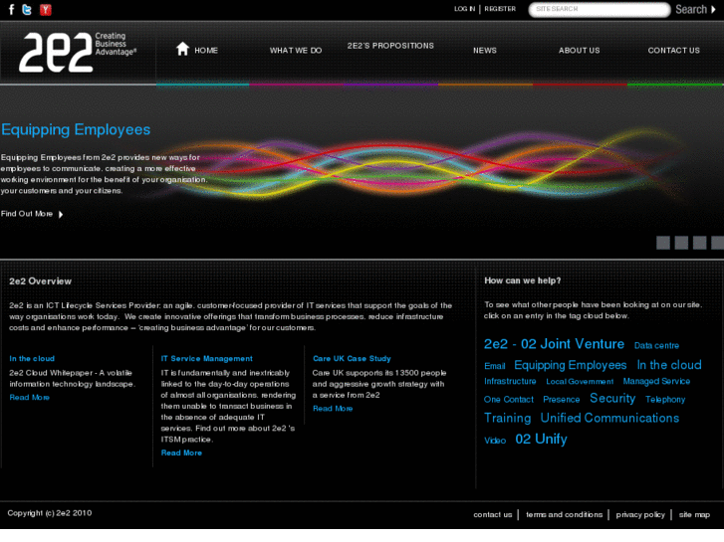Click the Copyright (c) 2e2 2010 text

(50, 513)
